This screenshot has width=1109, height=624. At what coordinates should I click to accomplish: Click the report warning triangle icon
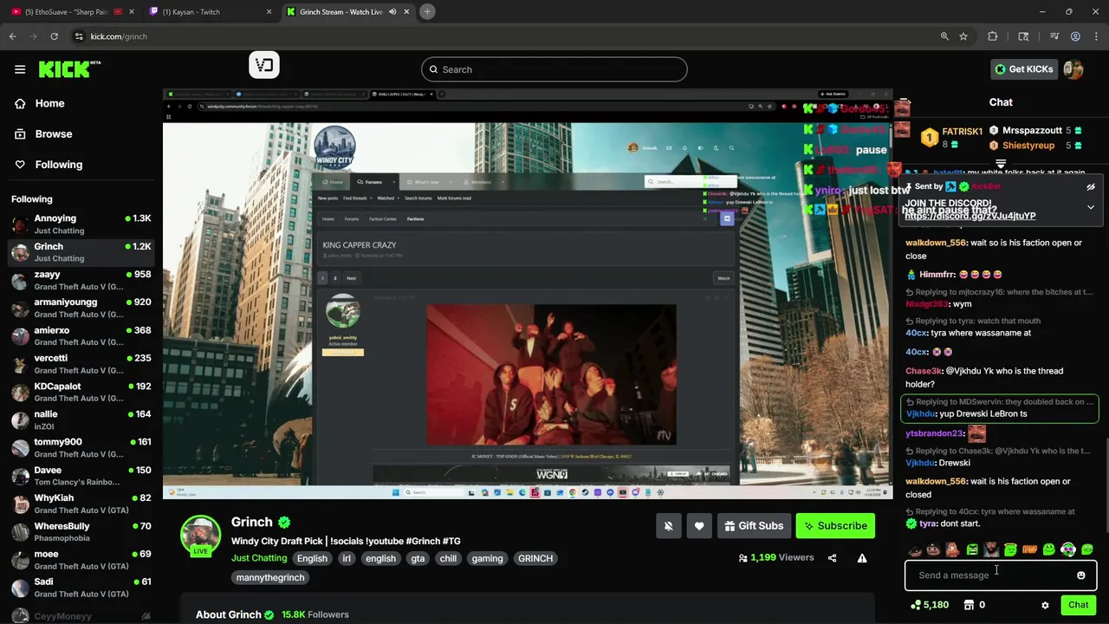pos(862,558)
